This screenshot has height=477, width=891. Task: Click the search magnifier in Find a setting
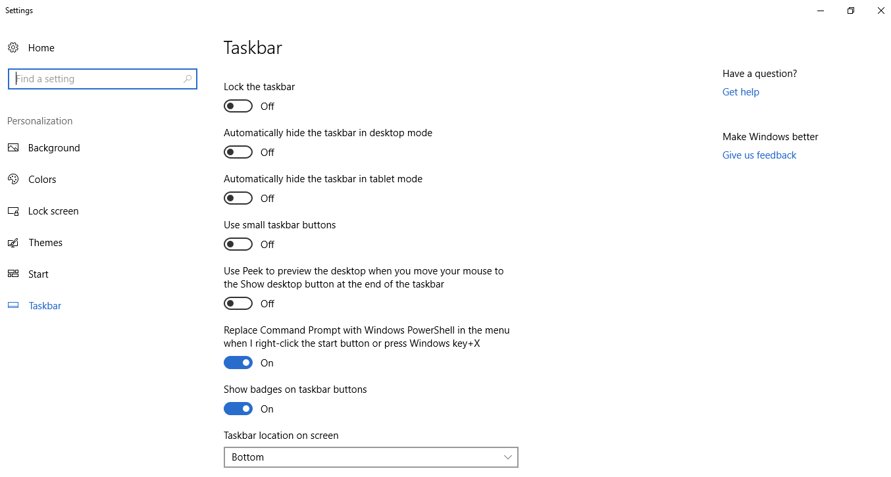pos(188,78)
